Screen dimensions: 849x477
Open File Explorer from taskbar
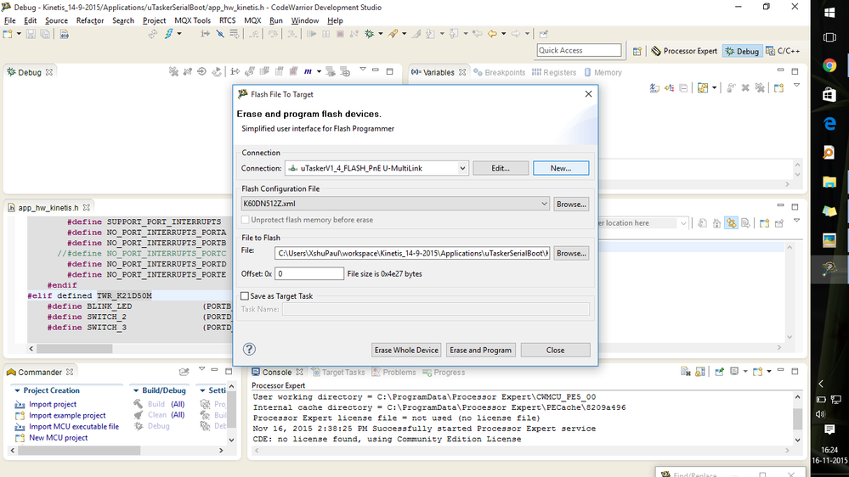point(829,182)
